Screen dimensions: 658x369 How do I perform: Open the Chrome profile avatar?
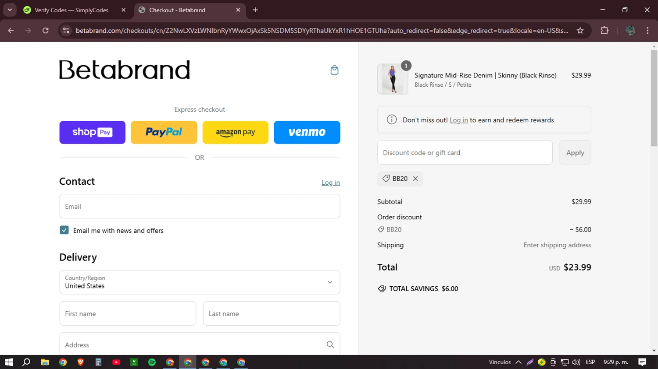pos(630,31)
